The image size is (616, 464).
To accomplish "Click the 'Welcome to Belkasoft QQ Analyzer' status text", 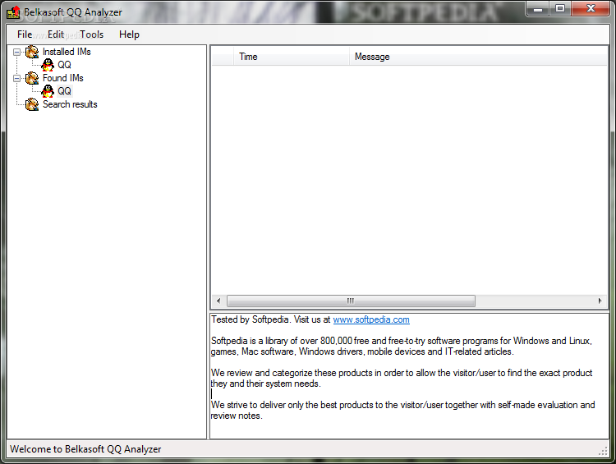I will tap(85, 449).
